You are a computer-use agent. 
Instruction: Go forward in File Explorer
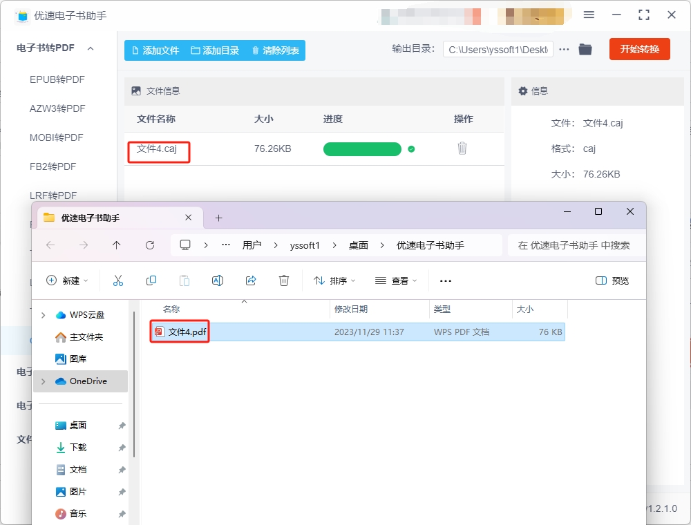point(84,245)
